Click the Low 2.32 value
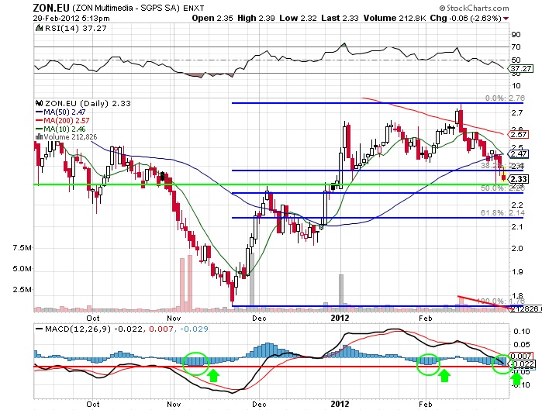 [x=298, y=18]
